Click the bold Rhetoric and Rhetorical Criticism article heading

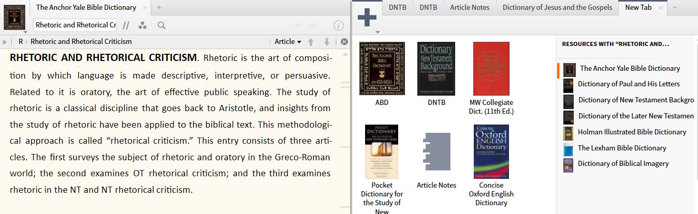tap(104, 57)
